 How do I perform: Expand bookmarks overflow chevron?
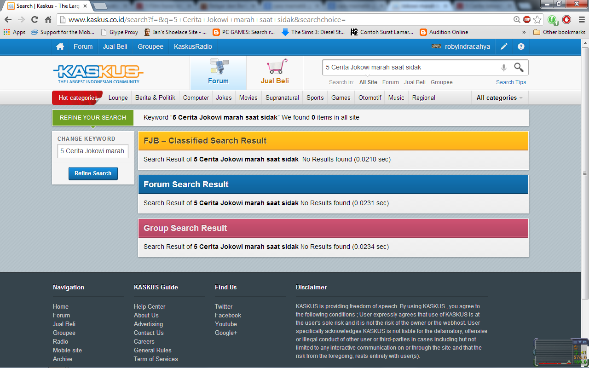pos(524,32)
